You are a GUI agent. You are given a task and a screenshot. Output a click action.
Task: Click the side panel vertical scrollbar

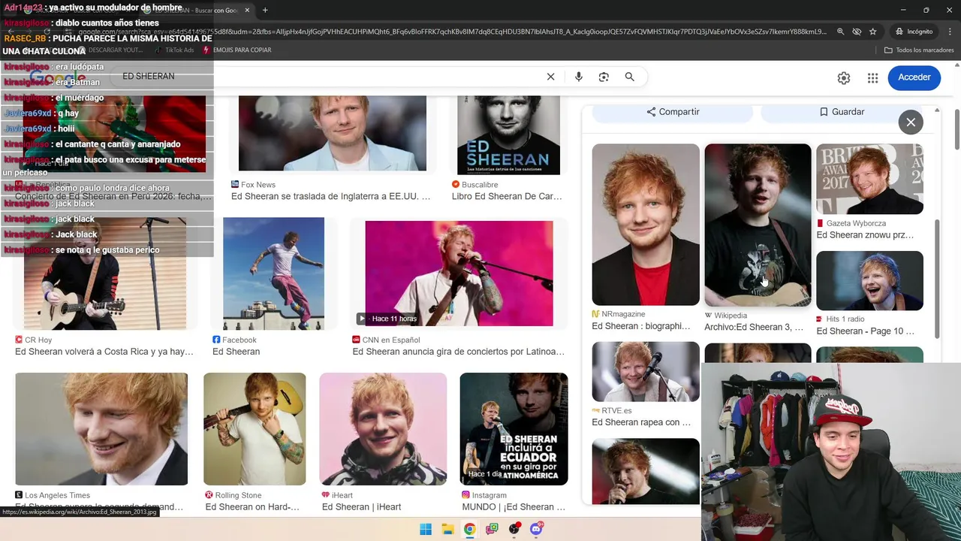point(937,278)
